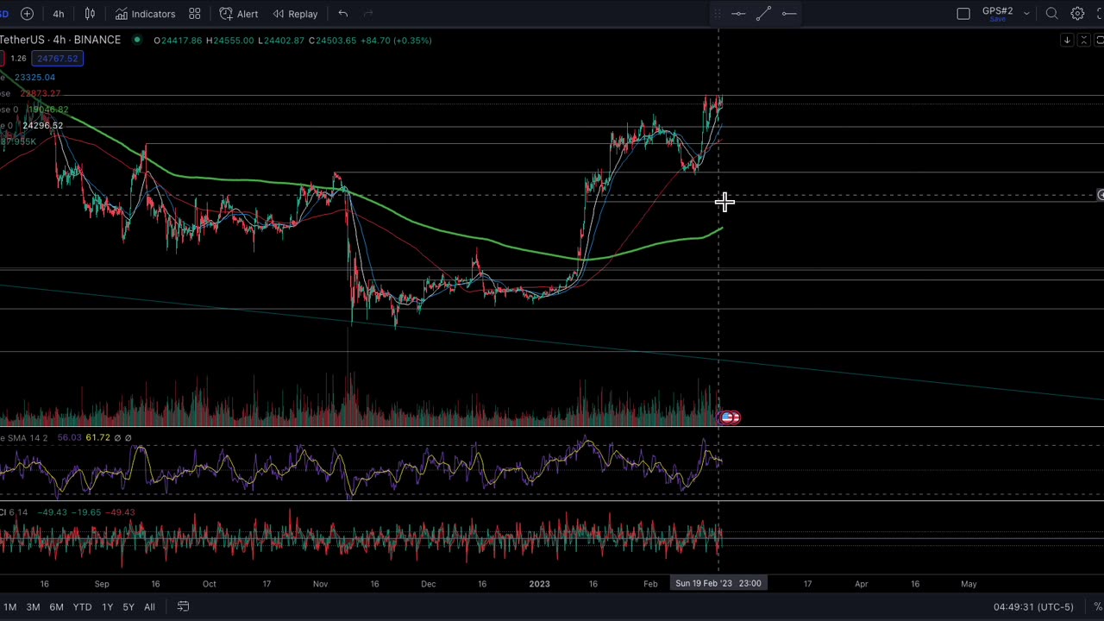Click the closing price C24503.65 value
The width and height of the screenshot is (1104, 621).
pyautogui.click(x=332, y=40)
